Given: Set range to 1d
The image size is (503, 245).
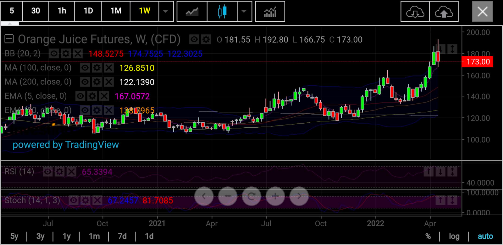Looking at the screenshot, I should point(149,236).
